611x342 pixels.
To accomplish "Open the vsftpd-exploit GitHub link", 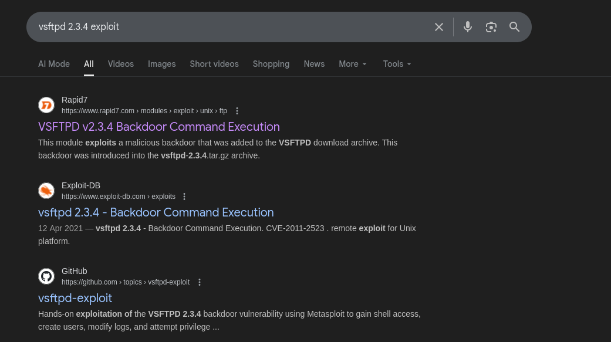I will [x=75, y=298].
